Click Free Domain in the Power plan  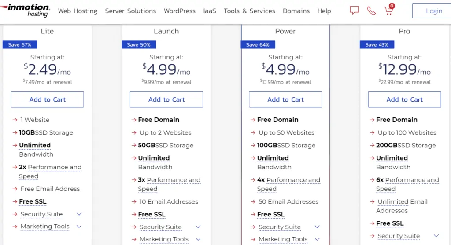pos(277,120)
